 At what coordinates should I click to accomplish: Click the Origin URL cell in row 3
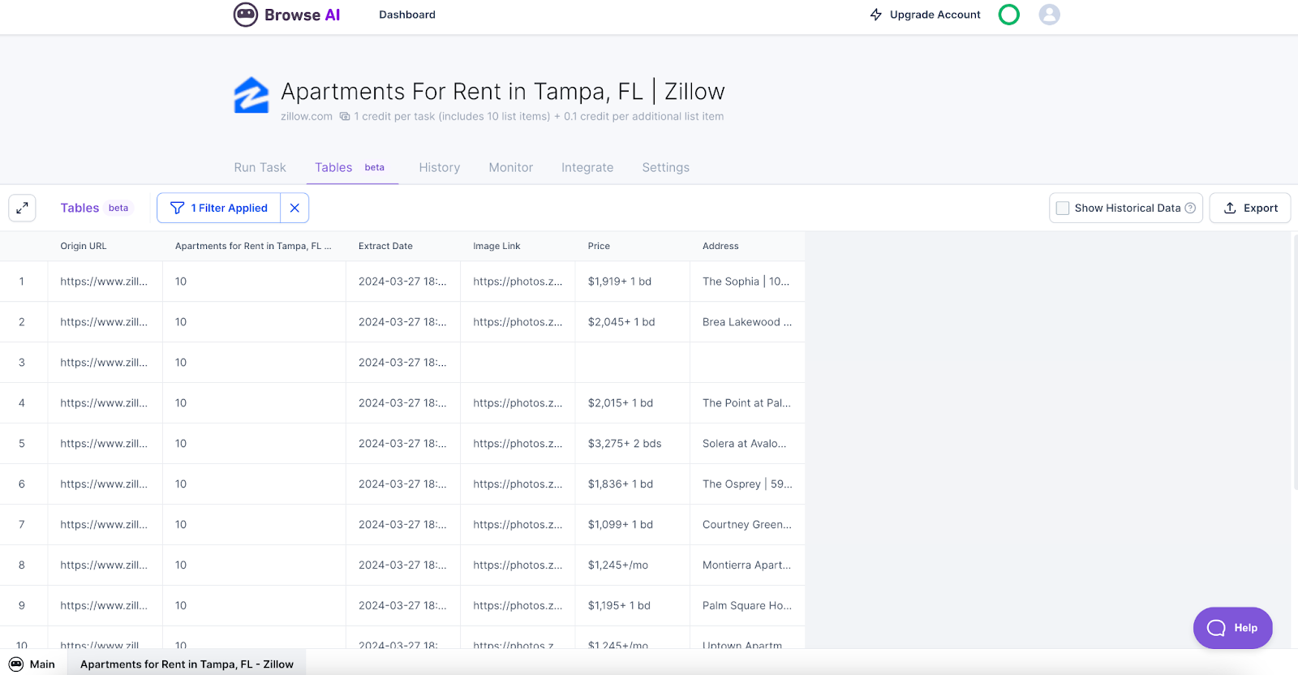coord(105,363)
